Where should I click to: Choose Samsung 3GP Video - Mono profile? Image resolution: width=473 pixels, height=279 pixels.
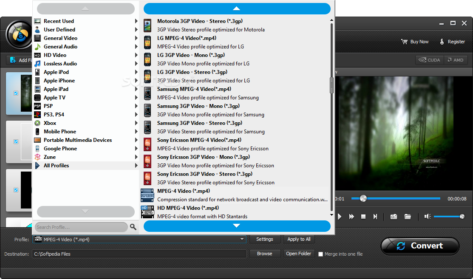235,110
